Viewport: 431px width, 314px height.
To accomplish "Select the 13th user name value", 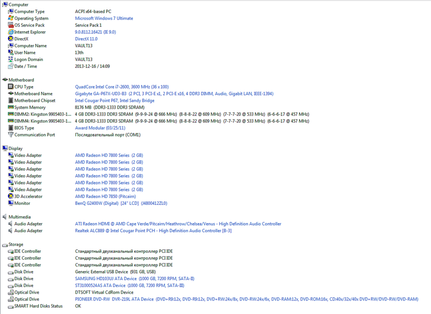I will [79, 53].
